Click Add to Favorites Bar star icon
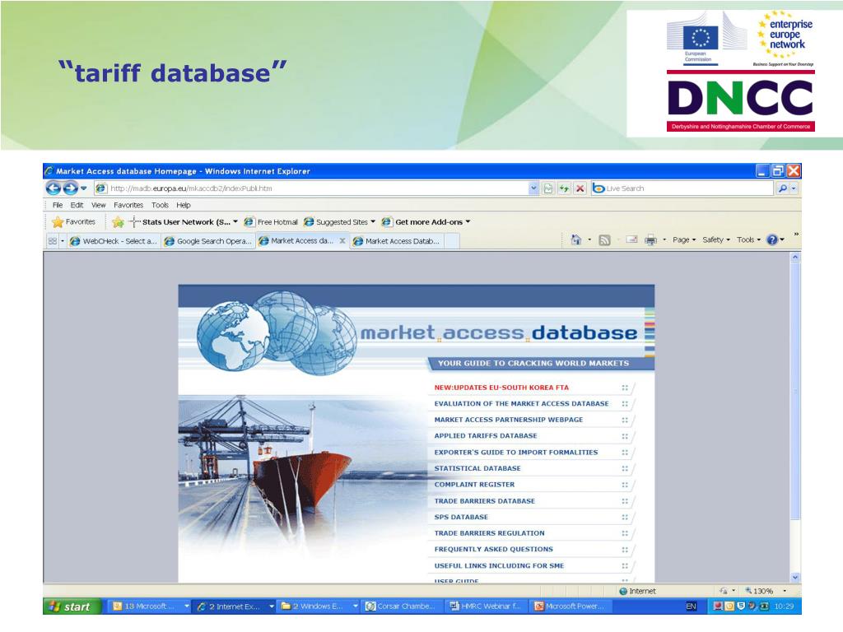Screen dimensions: 843x632 [x=118, y=222]
